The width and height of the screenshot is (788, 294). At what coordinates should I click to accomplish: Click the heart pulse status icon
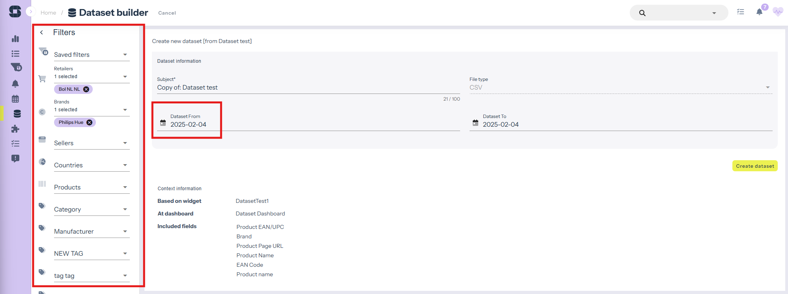(778, 12)
